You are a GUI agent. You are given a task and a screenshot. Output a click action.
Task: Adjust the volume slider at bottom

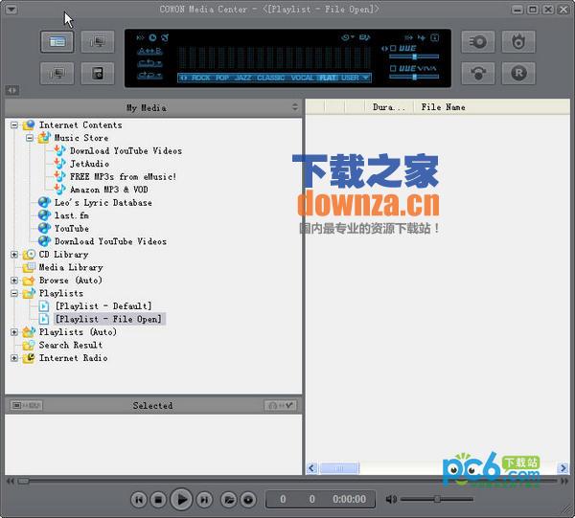[437, 499]
